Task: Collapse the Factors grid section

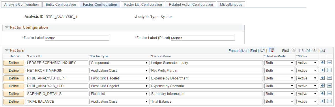Action: (x=7, y=50)
